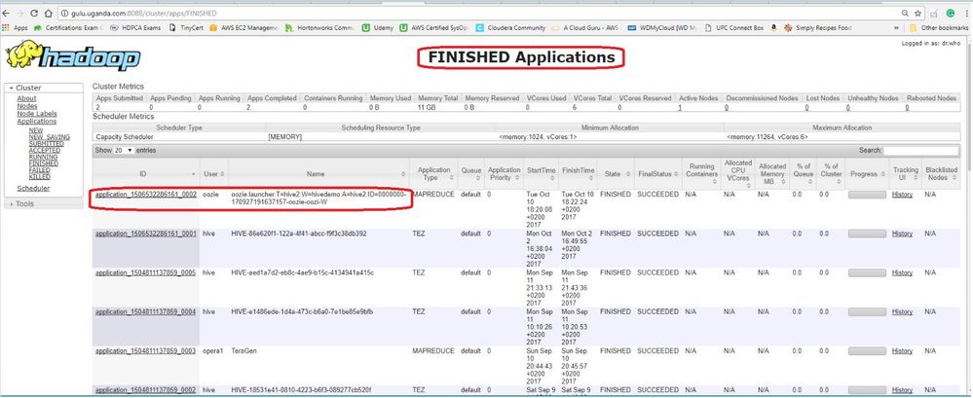Collapse the Cluster sidebar section
The image size is (973, 398).
43,88
